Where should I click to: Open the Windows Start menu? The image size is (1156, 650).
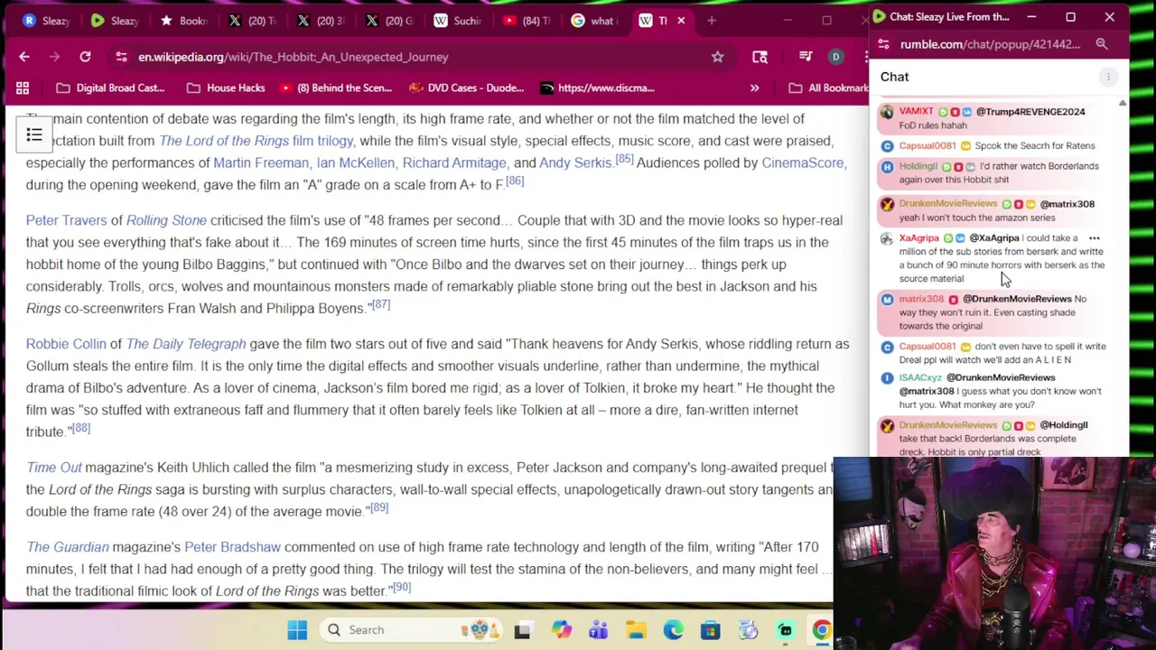[297, 629]
